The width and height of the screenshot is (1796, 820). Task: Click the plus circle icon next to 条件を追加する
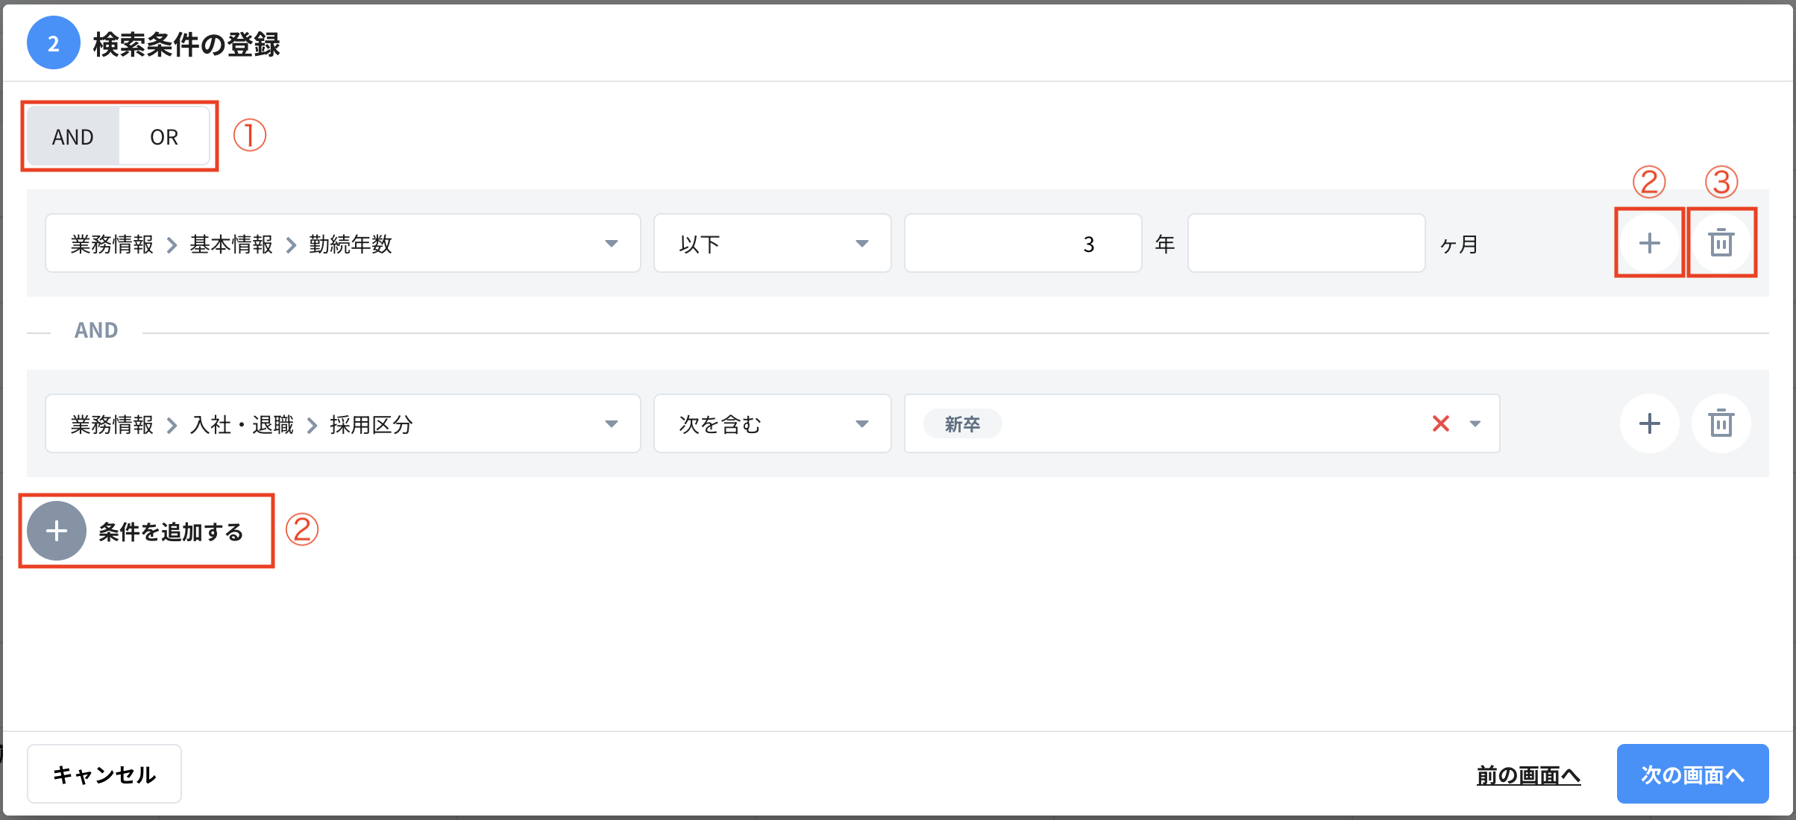(x=55, y=531)
